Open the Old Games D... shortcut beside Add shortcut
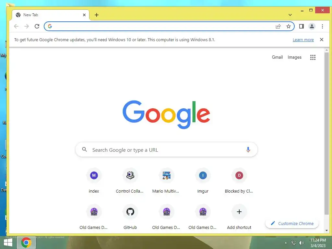The image size is (332, 249). pos(203,217)
